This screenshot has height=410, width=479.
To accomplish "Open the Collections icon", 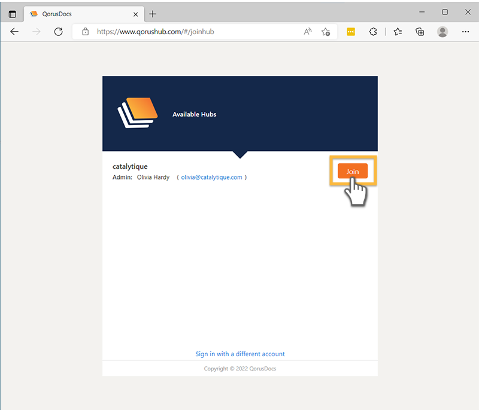I will tap(420, 32).
